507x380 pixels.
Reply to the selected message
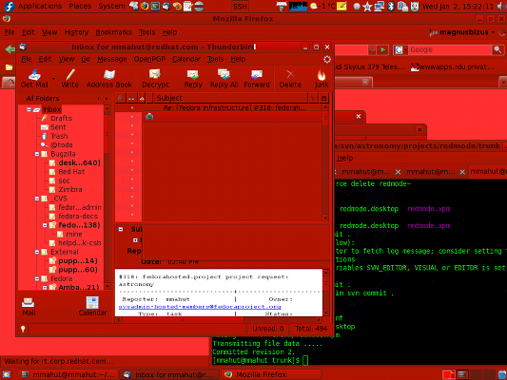click(193, 79)
